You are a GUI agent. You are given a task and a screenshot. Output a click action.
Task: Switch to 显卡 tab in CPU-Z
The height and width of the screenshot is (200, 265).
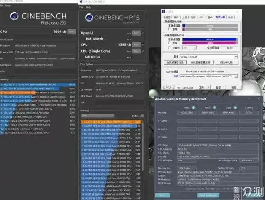click(210, 17)
